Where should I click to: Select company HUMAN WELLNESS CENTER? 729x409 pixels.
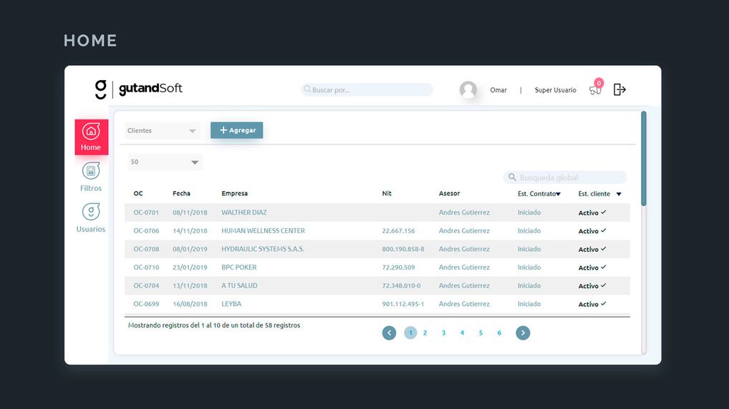[x=263, y=231]
